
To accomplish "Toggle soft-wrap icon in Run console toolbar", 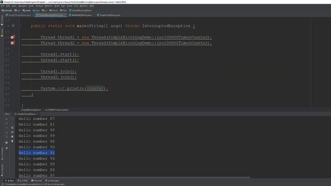I will (x=12, y=128).
